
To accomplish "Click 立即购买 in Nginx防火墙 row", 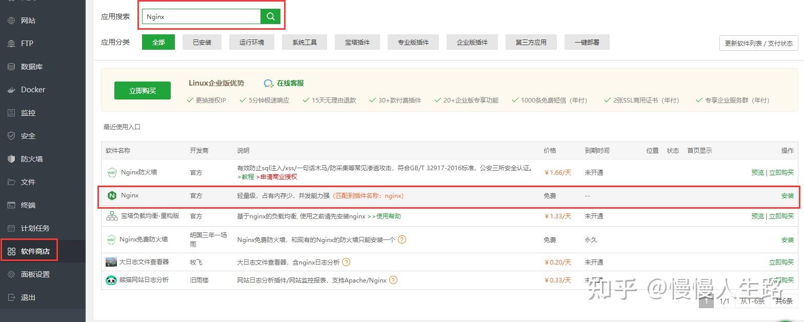I will pos(781,172).
